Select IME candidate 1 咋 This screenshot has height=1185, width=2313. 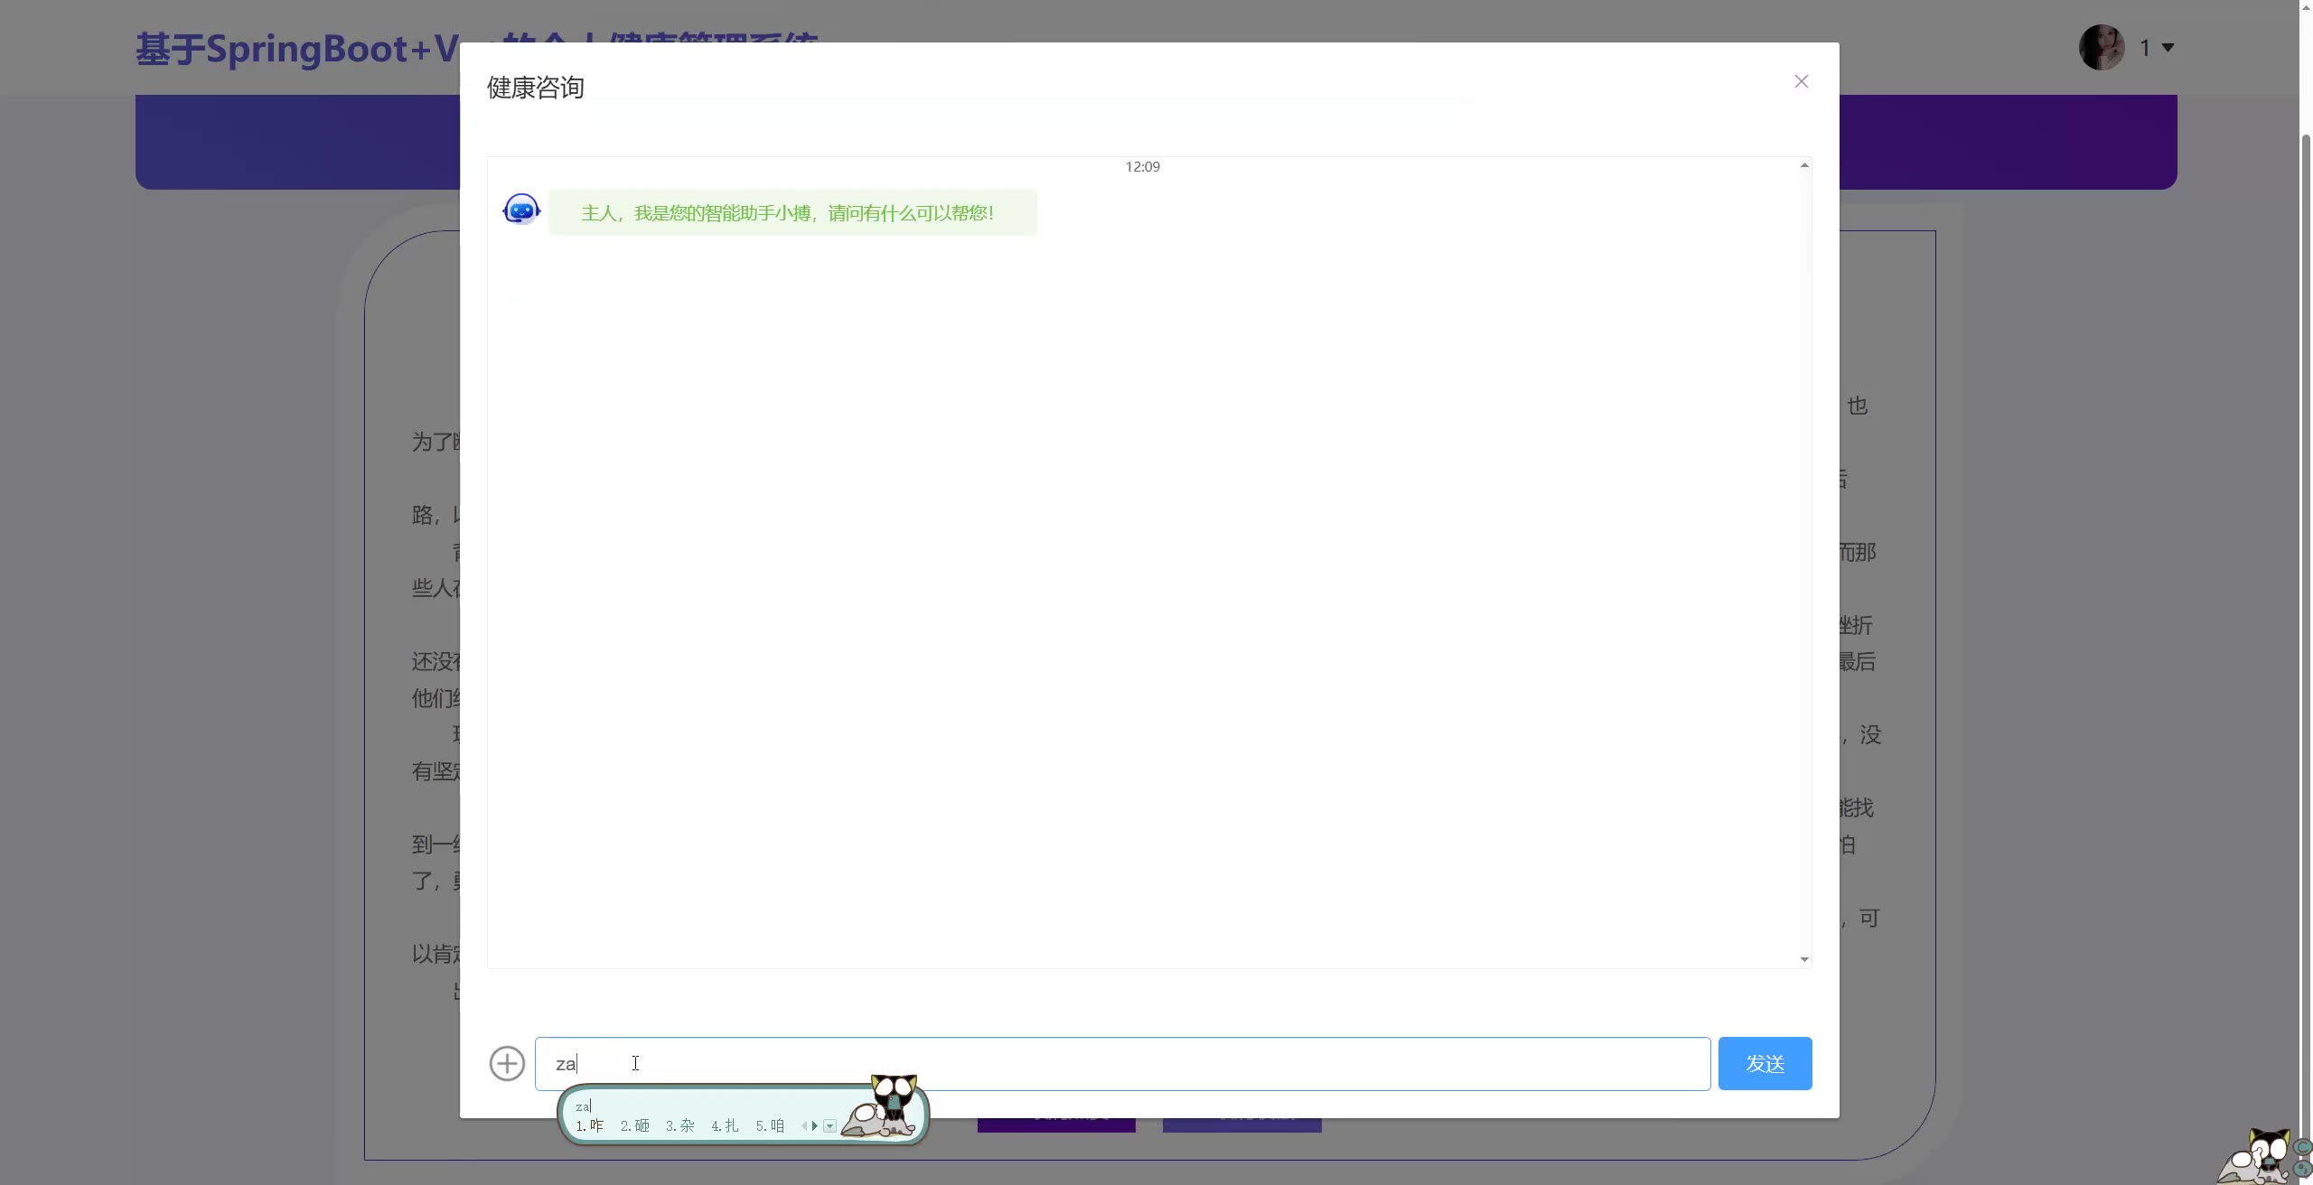point(590,1126)
